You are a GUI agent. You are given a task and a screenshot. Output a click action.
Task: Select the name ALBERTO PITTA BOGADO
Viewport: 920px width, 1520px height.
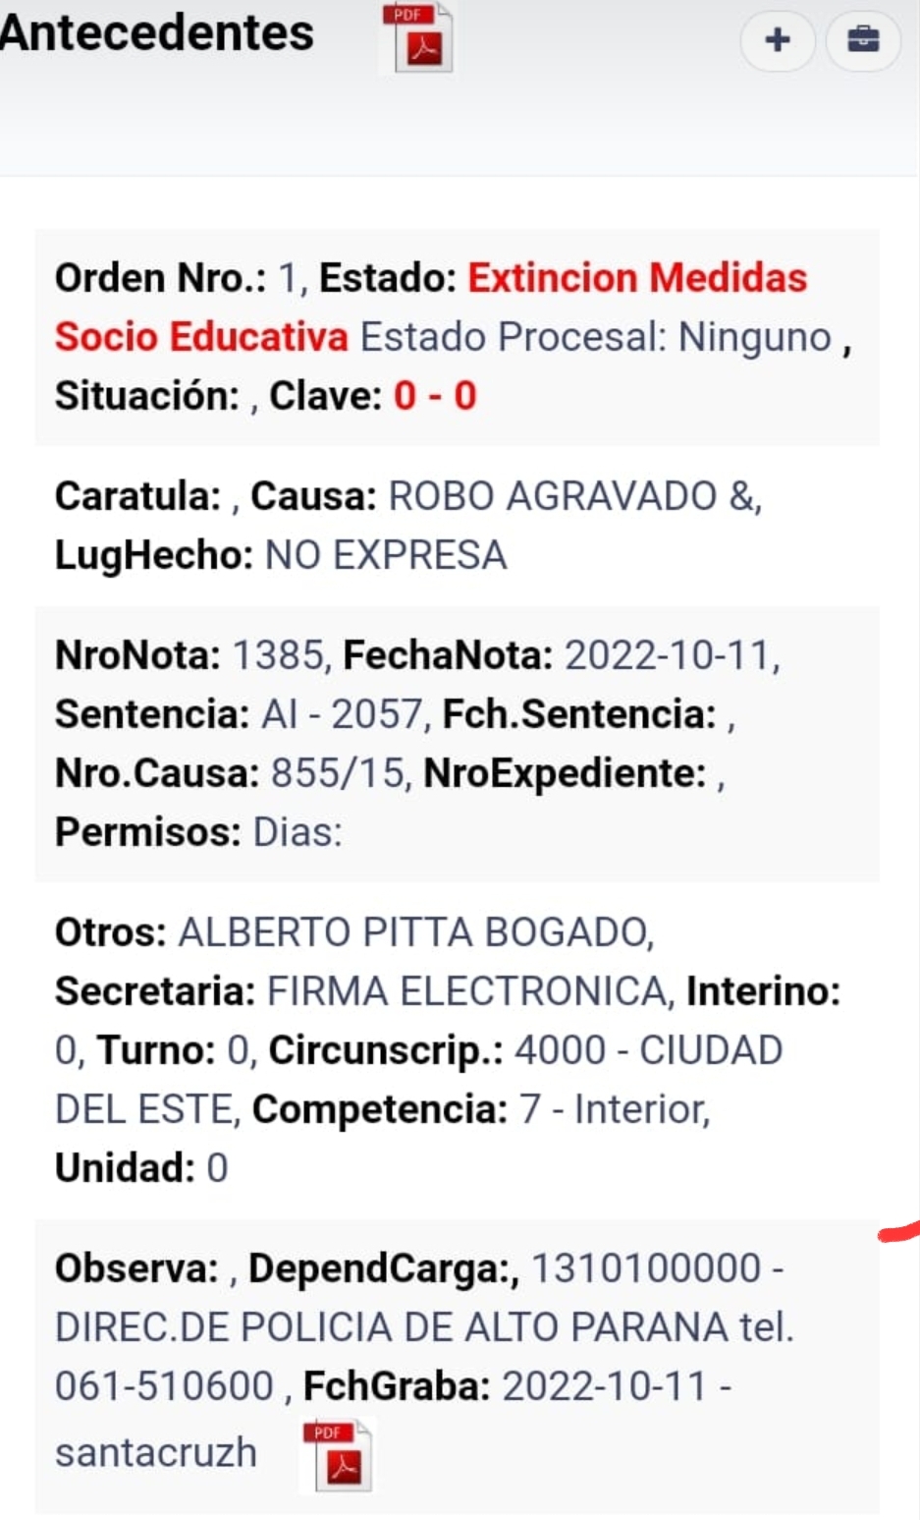(412, 932)
